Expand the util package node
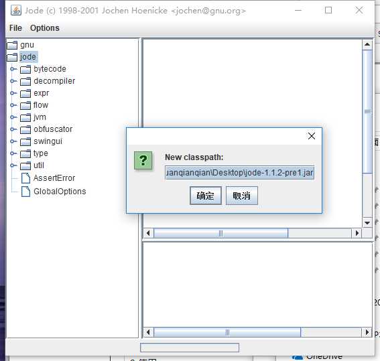 pos(13,165)
